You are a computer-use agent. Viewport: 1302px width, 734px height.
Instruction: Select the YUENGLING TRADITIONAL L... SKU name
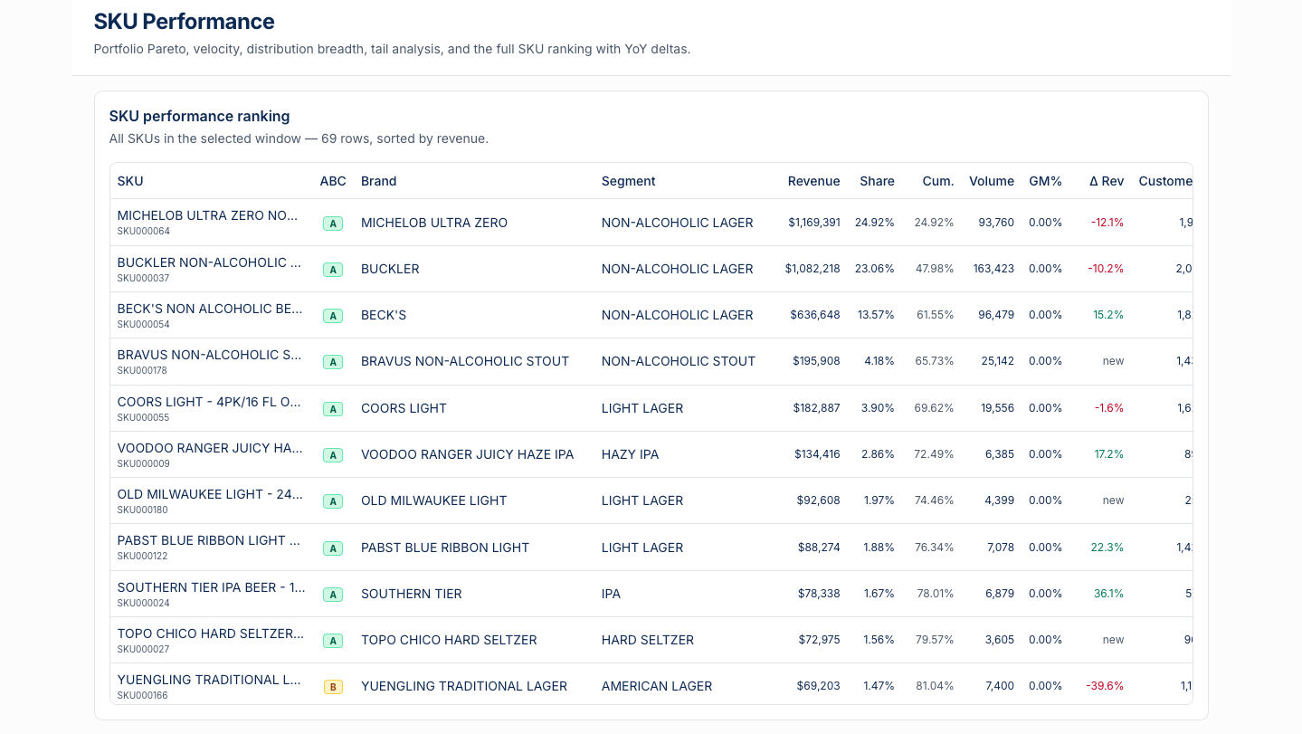coord(209,680)
